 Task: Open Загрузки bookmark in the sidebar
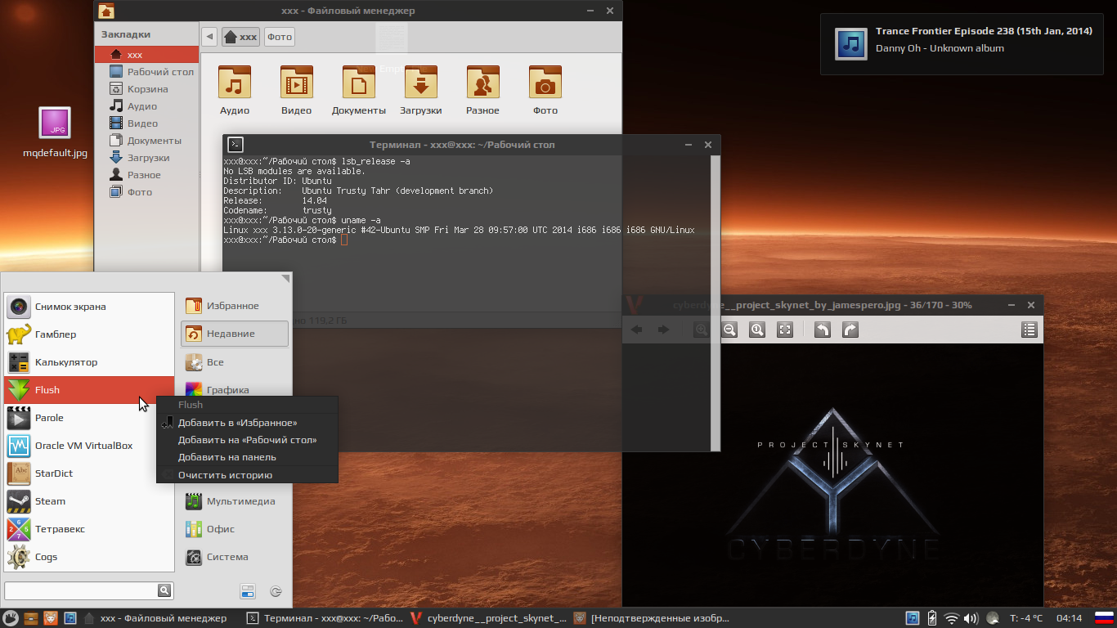point(147,158)
